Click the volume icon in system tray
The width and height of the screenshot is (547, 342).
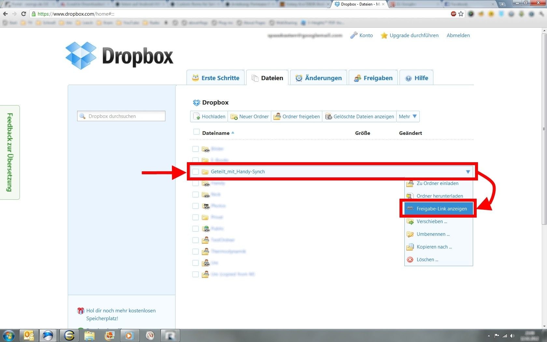coord(512,335)
